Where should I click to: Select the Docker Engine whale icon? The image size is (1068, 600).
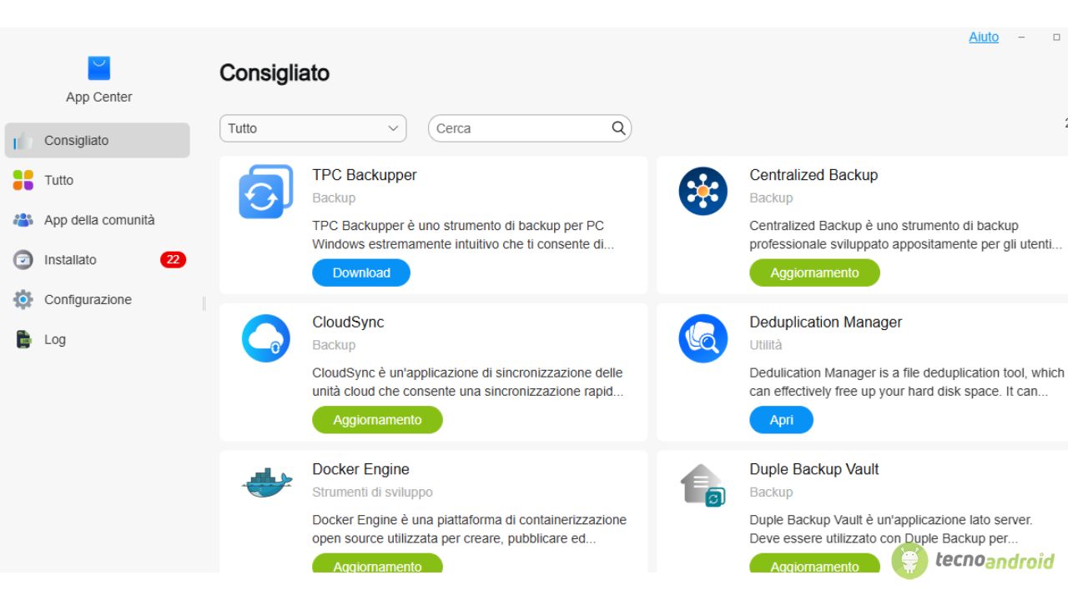266,482
